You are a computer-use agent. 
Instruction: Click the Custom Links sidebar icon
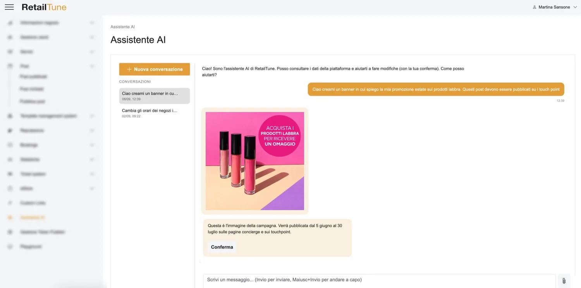(x=10, y=203)
